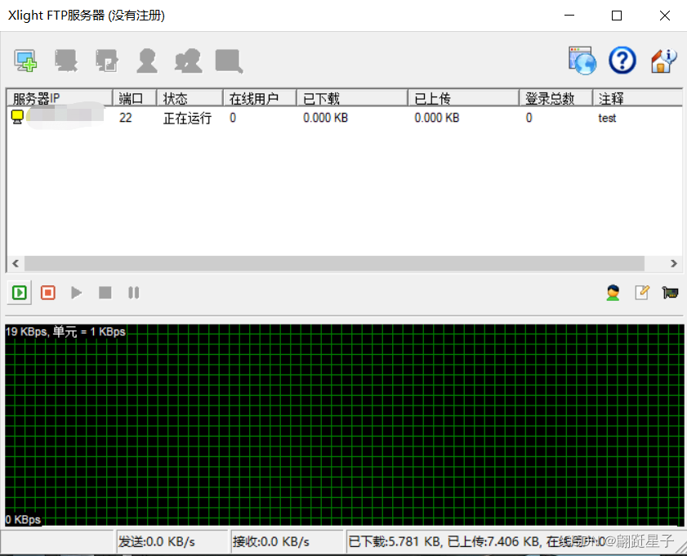Open the web browser globe icon
The width and height of the screenshot is (687, 556).
point(582,61)
